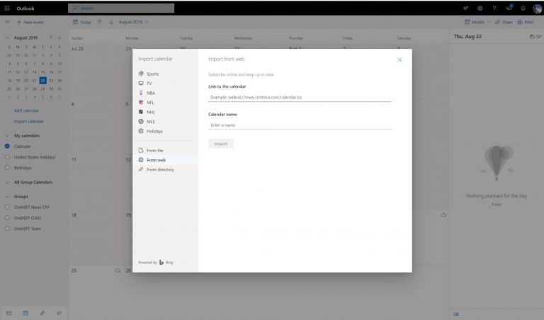Go to next month with down arrow
This screenshot has width=544, height=320.
coord(111,22)
